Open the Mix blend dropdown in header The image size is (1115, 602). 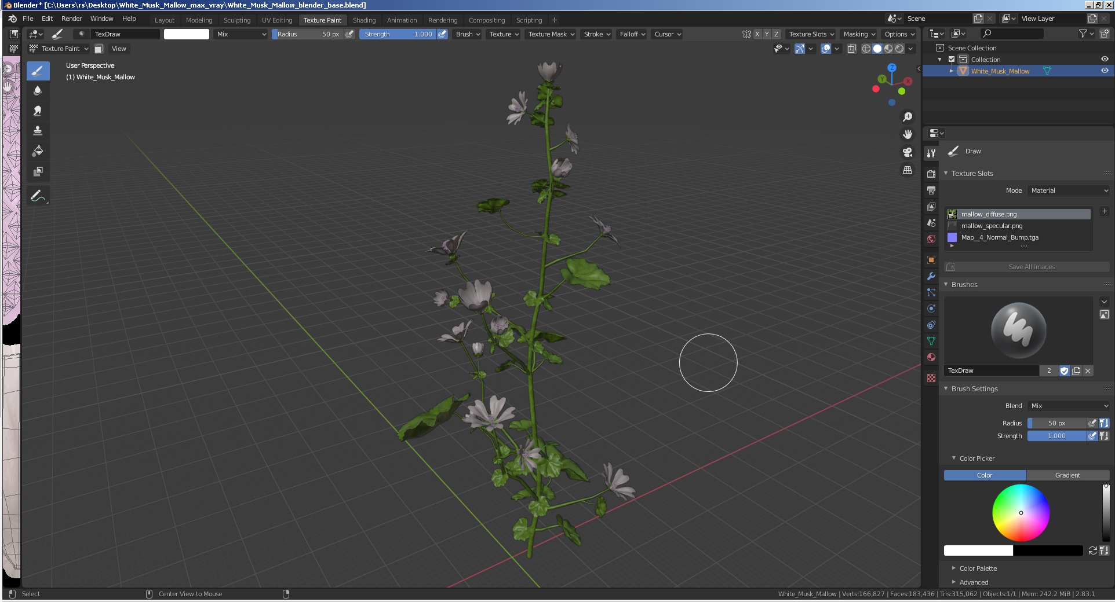(241, 34)
